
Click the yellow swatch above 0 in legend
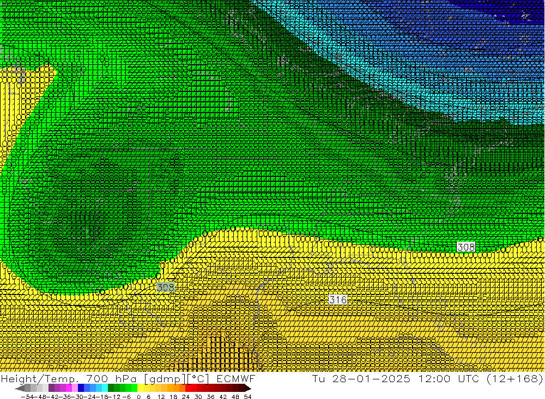[x=141, y=388]
